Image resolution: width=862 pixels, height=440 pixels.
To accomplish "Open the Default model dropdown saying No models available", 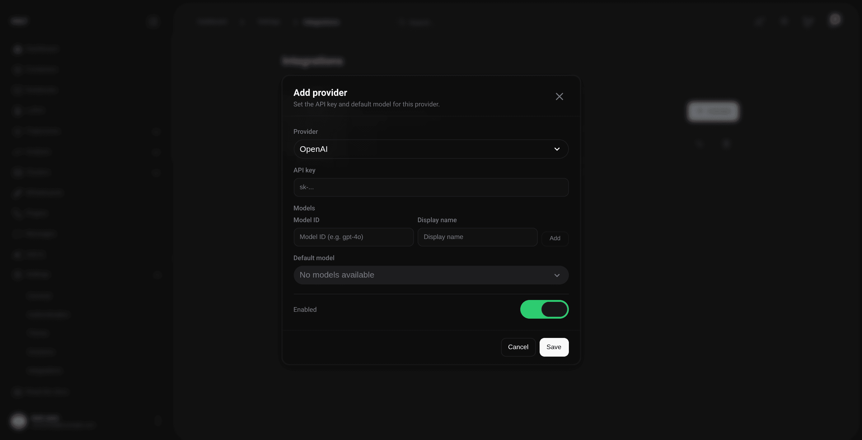I will coord(431,275).
